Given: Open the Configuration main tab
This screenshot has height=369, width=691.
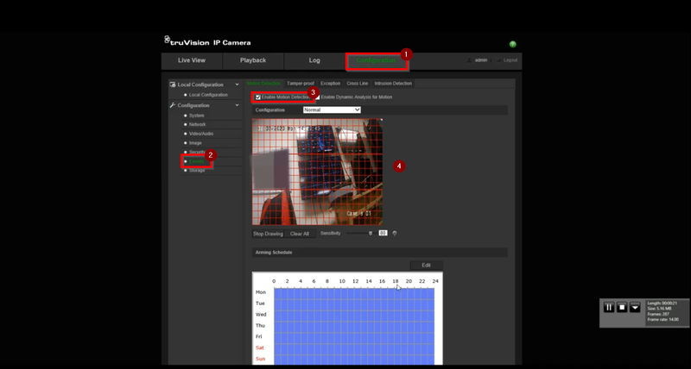Looking at the screenshot, I should 376,60.
